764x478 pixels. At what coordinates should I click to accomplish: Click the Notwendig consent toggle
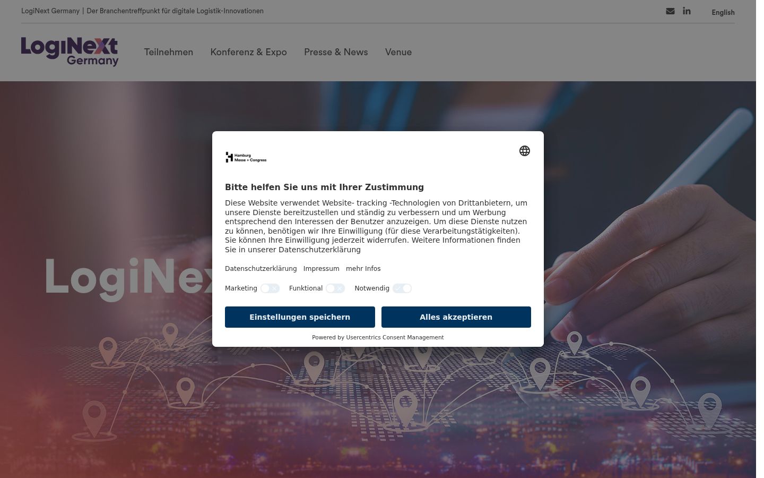(x=402, y=288)
